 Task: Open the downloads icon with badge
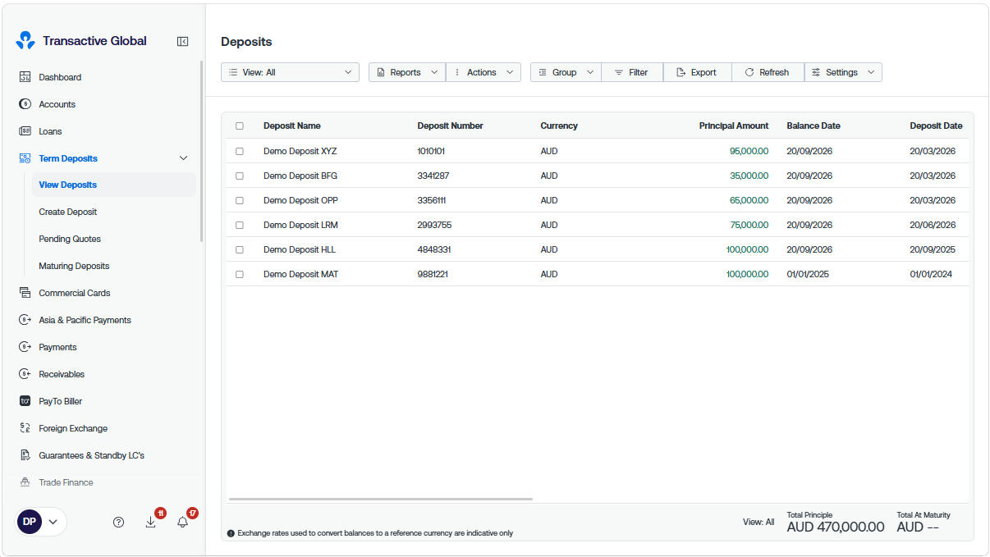[150, 522]
